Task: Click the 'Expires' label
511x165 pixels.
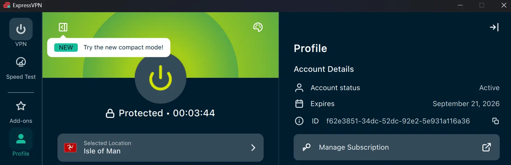Action: click(x=322, y=104)
